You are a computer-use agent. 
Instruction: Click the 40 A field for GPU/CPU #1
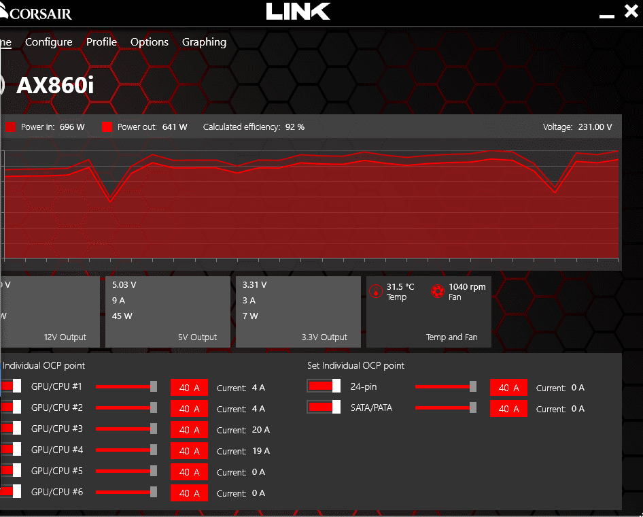pyautogui.click(x=189, y=388)
